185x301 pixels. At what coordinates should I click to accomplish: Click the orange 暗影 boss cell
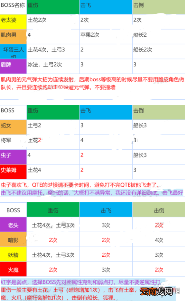tap(13, 239)
